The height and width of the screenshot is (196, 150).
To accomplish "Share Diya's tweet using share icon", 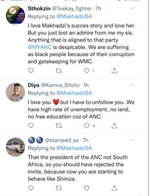I will [x=114, y=125].
